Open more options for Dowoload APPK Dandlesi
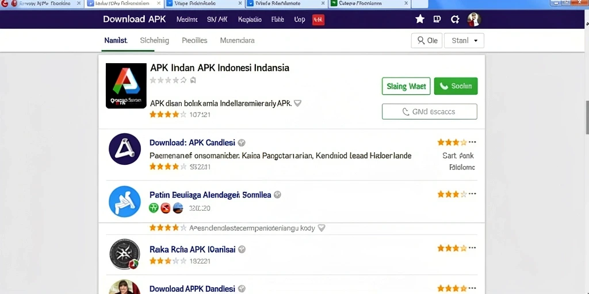Viewport: 589px width, 294px height. [473, 288]
